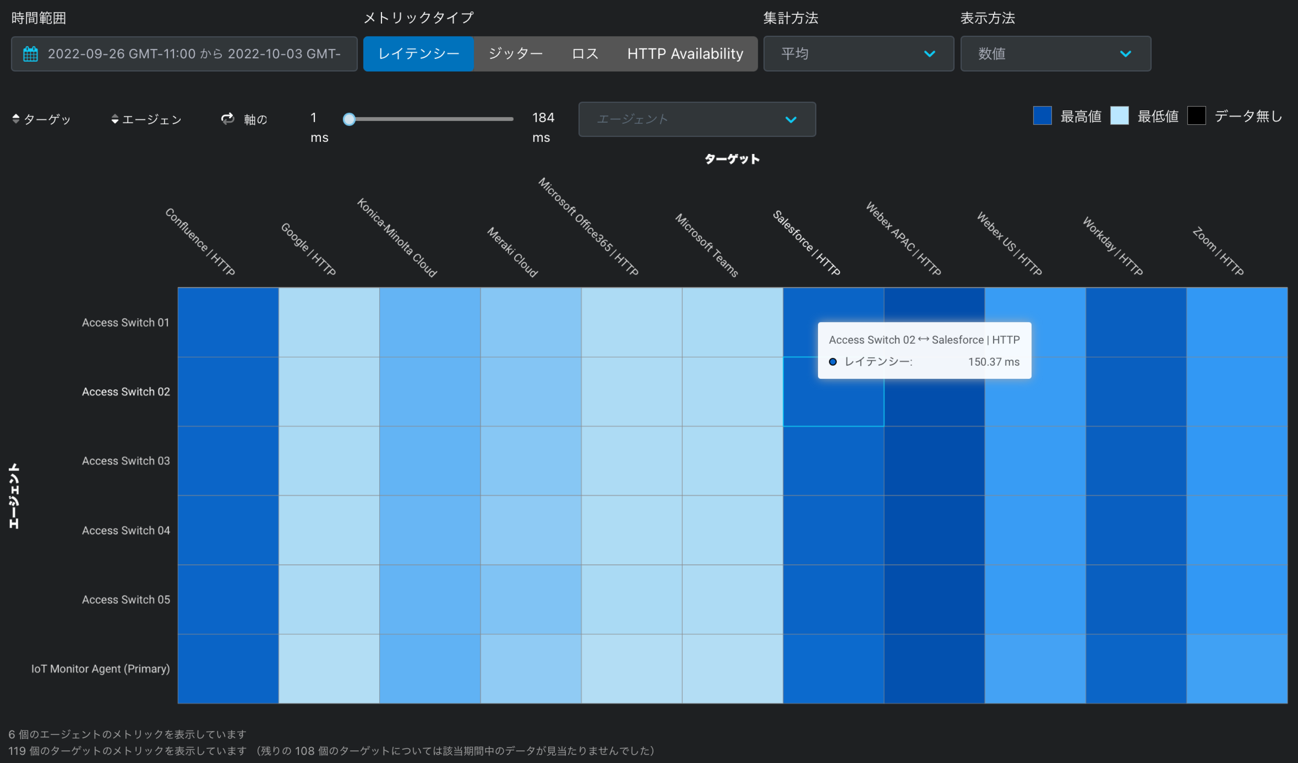Select the HTTP Availability tab

click(x=685, y=53)
